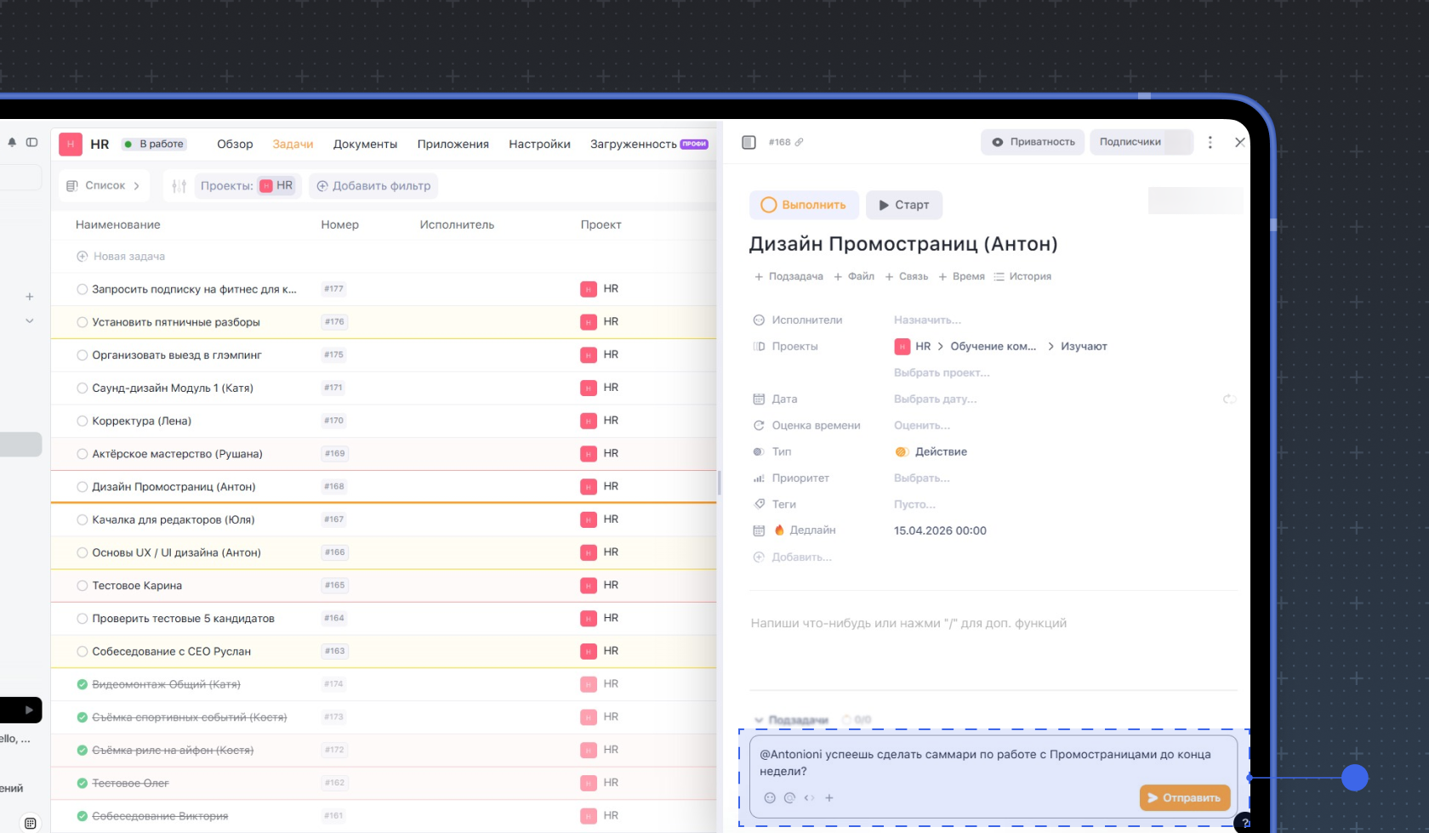The width and height of the screenshot is (1429, 833).
Task: Click the emoji icon in comment box
Action: click(770, 798)
